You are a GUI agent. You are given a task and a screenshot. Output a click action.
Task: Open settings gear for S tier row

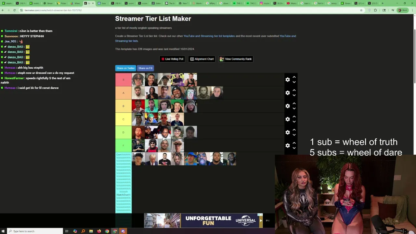tap(288, 80)
